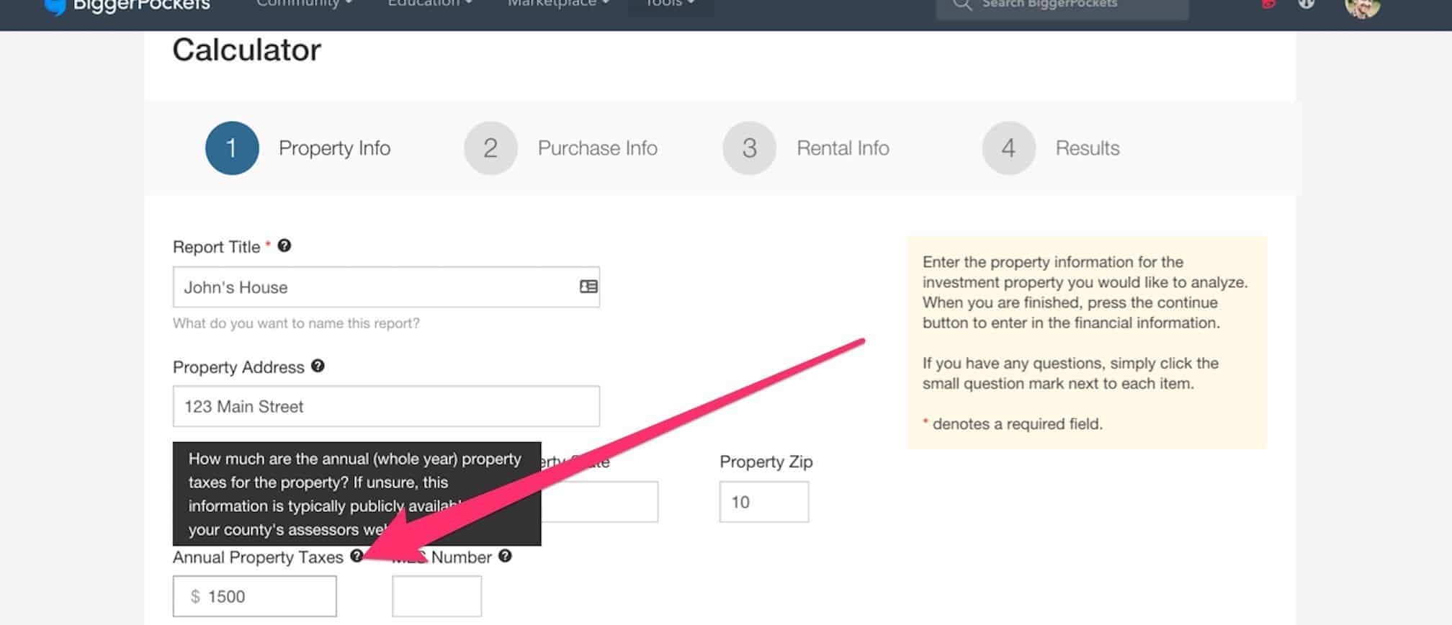The image size is (1452, 625).
Task: Click the BiggerPockets logo
Action: pyautogui.click(x=127, y=6)
